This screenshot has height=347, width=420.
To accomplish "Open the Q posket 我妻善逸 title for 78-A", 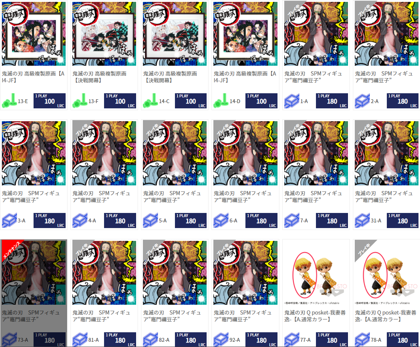I will (x=386, y=316).
